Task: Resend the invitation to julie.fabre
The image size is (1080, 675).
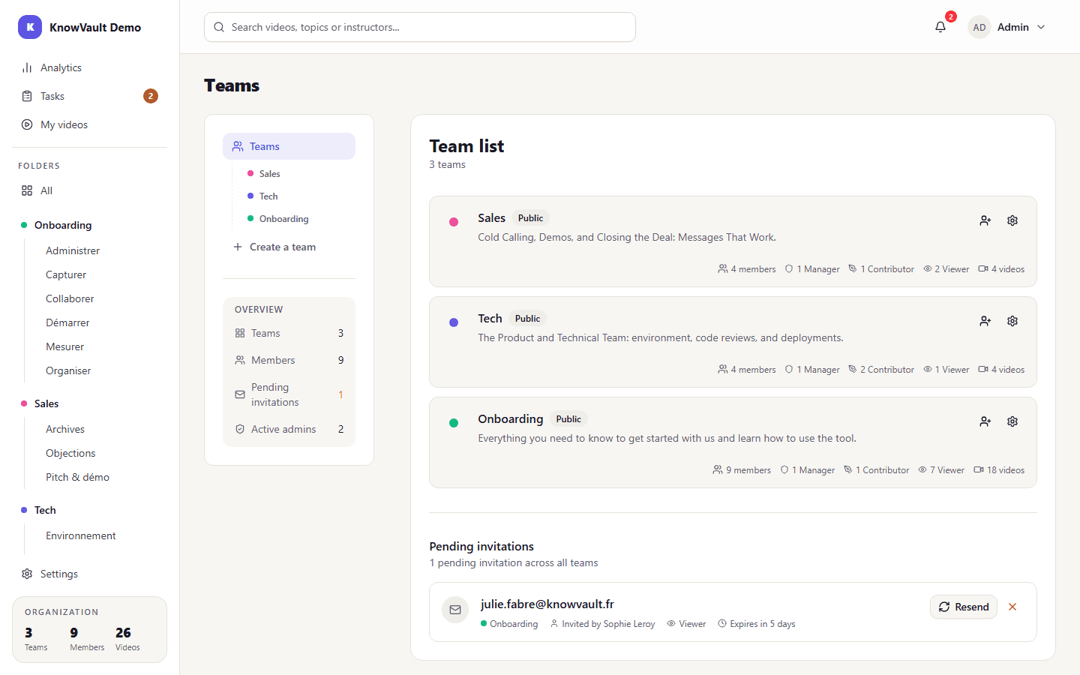Action: click(964, 607)
